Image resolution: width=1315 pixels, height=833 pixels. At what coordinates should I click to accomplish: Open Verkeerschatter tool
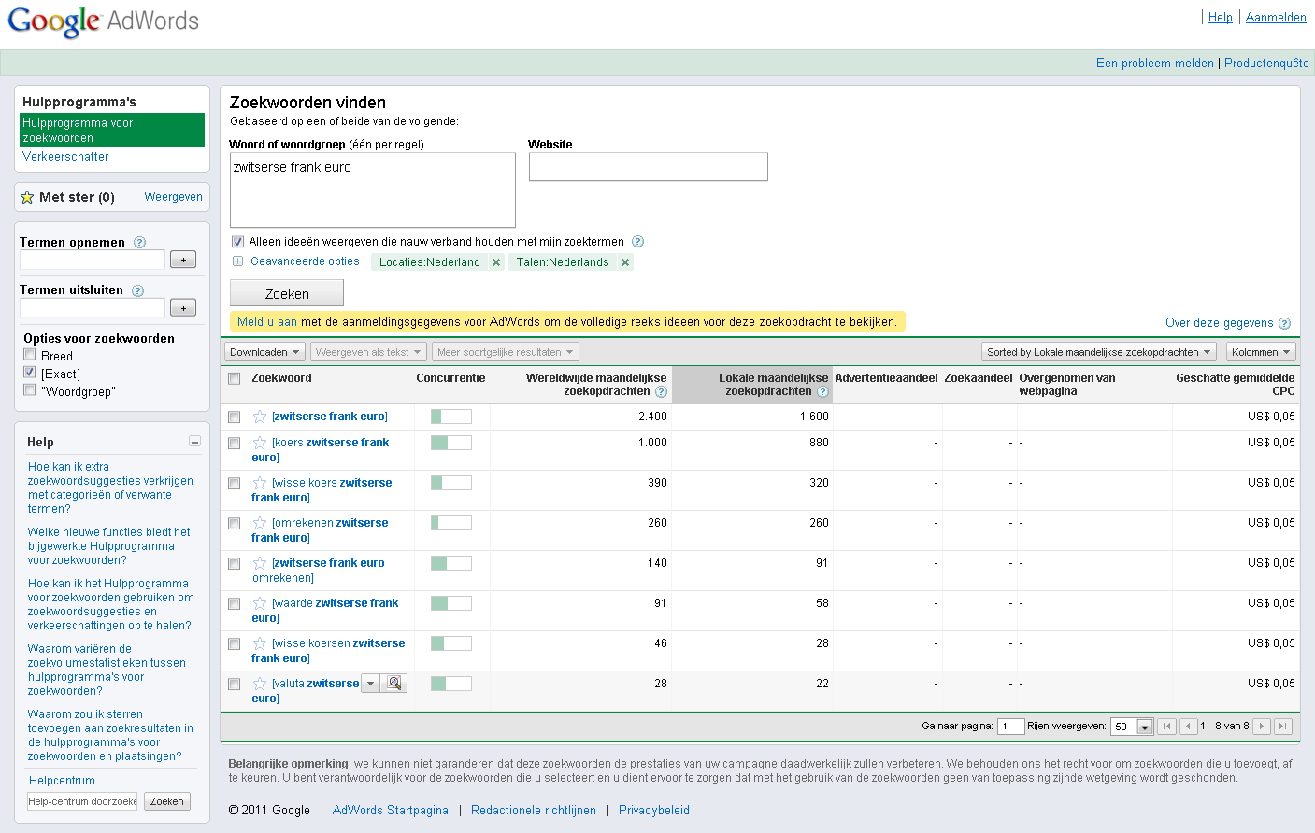[65, 157]
